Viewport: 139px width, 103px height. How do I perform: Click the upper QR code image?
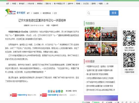pyautogui.click(x=129, y=38)
